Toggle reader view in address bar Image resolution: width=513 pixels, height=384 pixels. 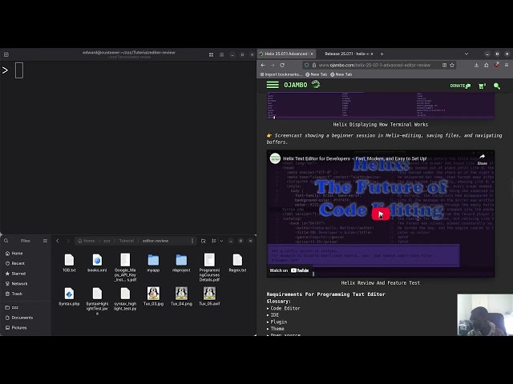[x=444, y=65]
